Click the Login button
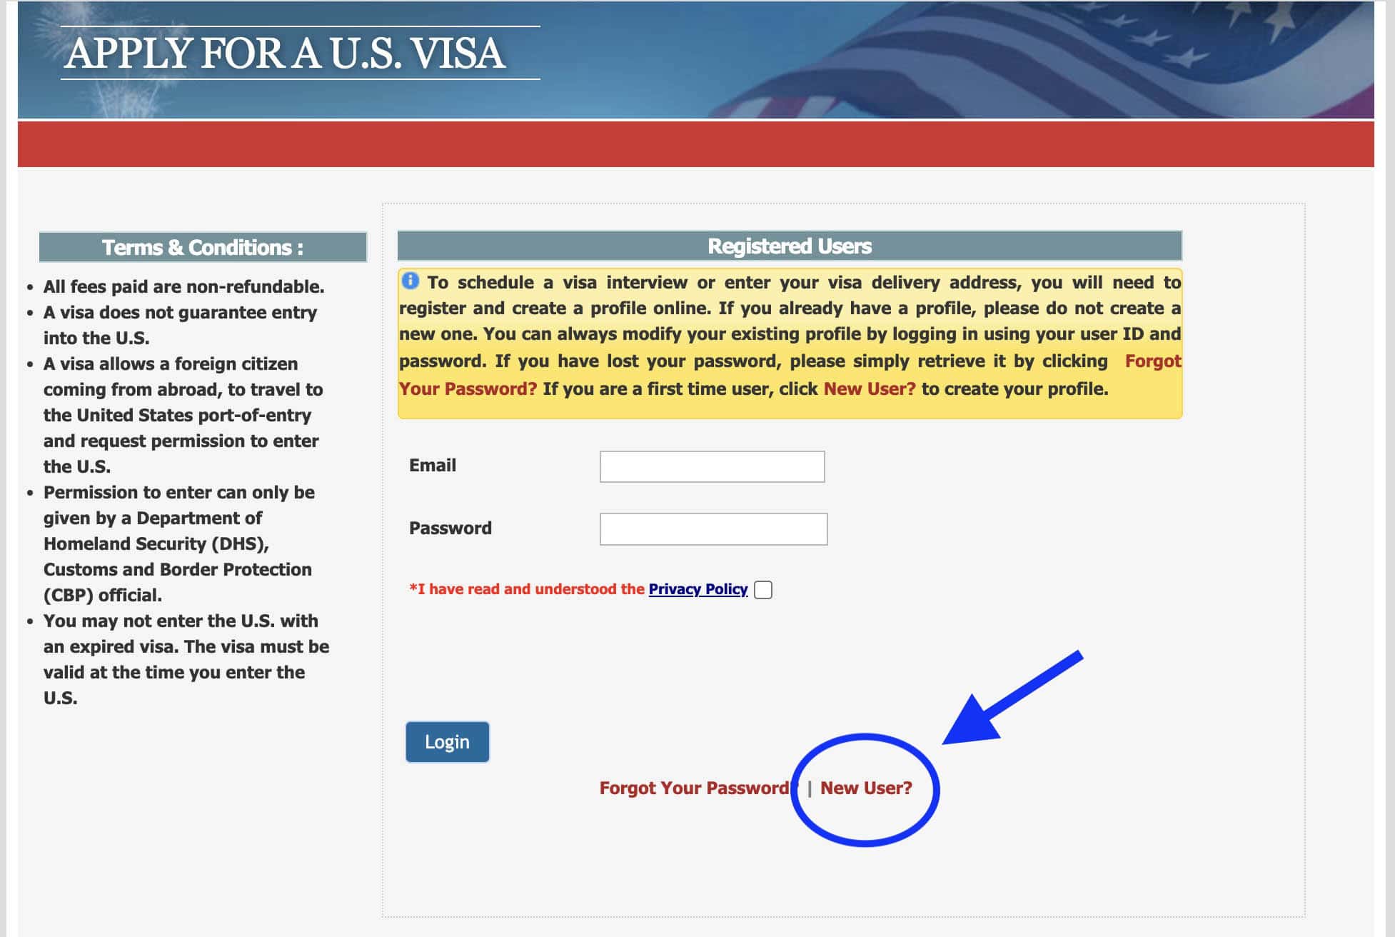Viewport: 1395px width, 937px height. pos(447,741)
